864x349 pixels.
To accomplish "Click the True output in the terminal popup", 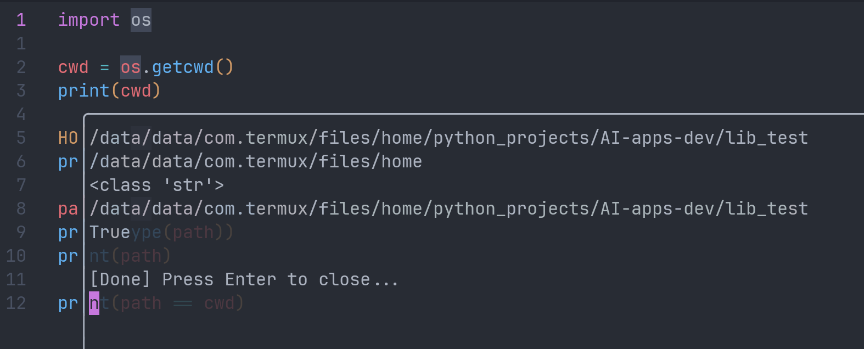I will coord(110,233).
